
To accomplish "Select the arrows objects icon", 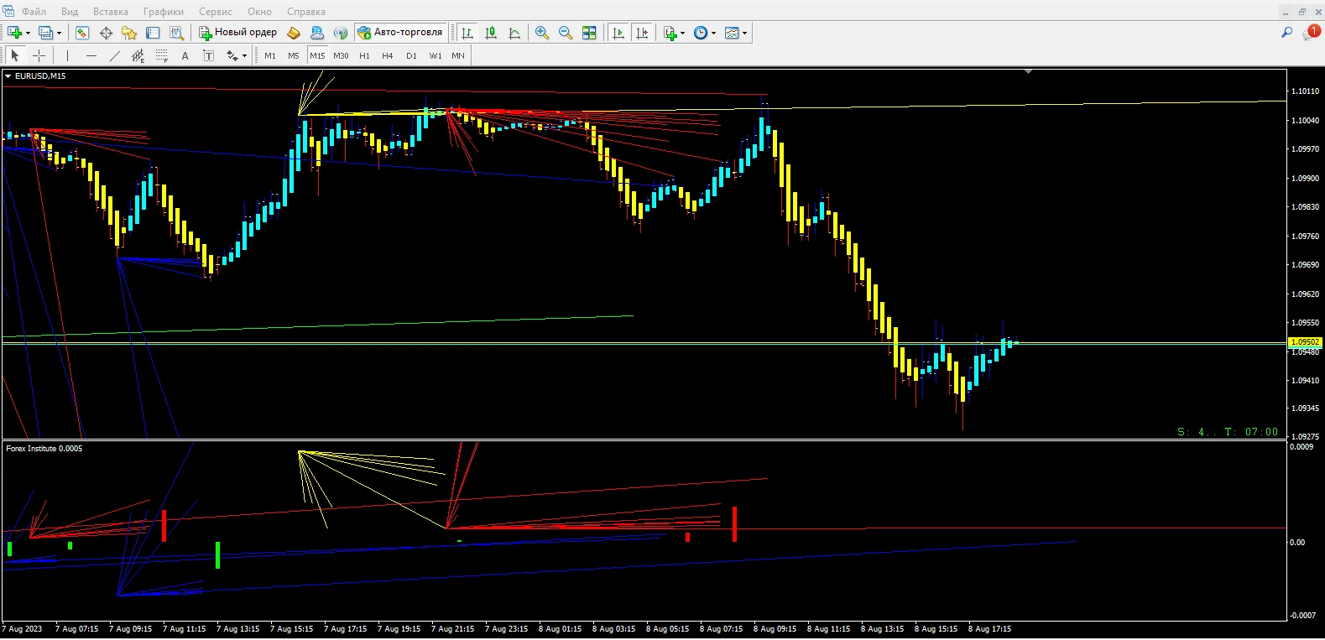I will coord(232,56).
